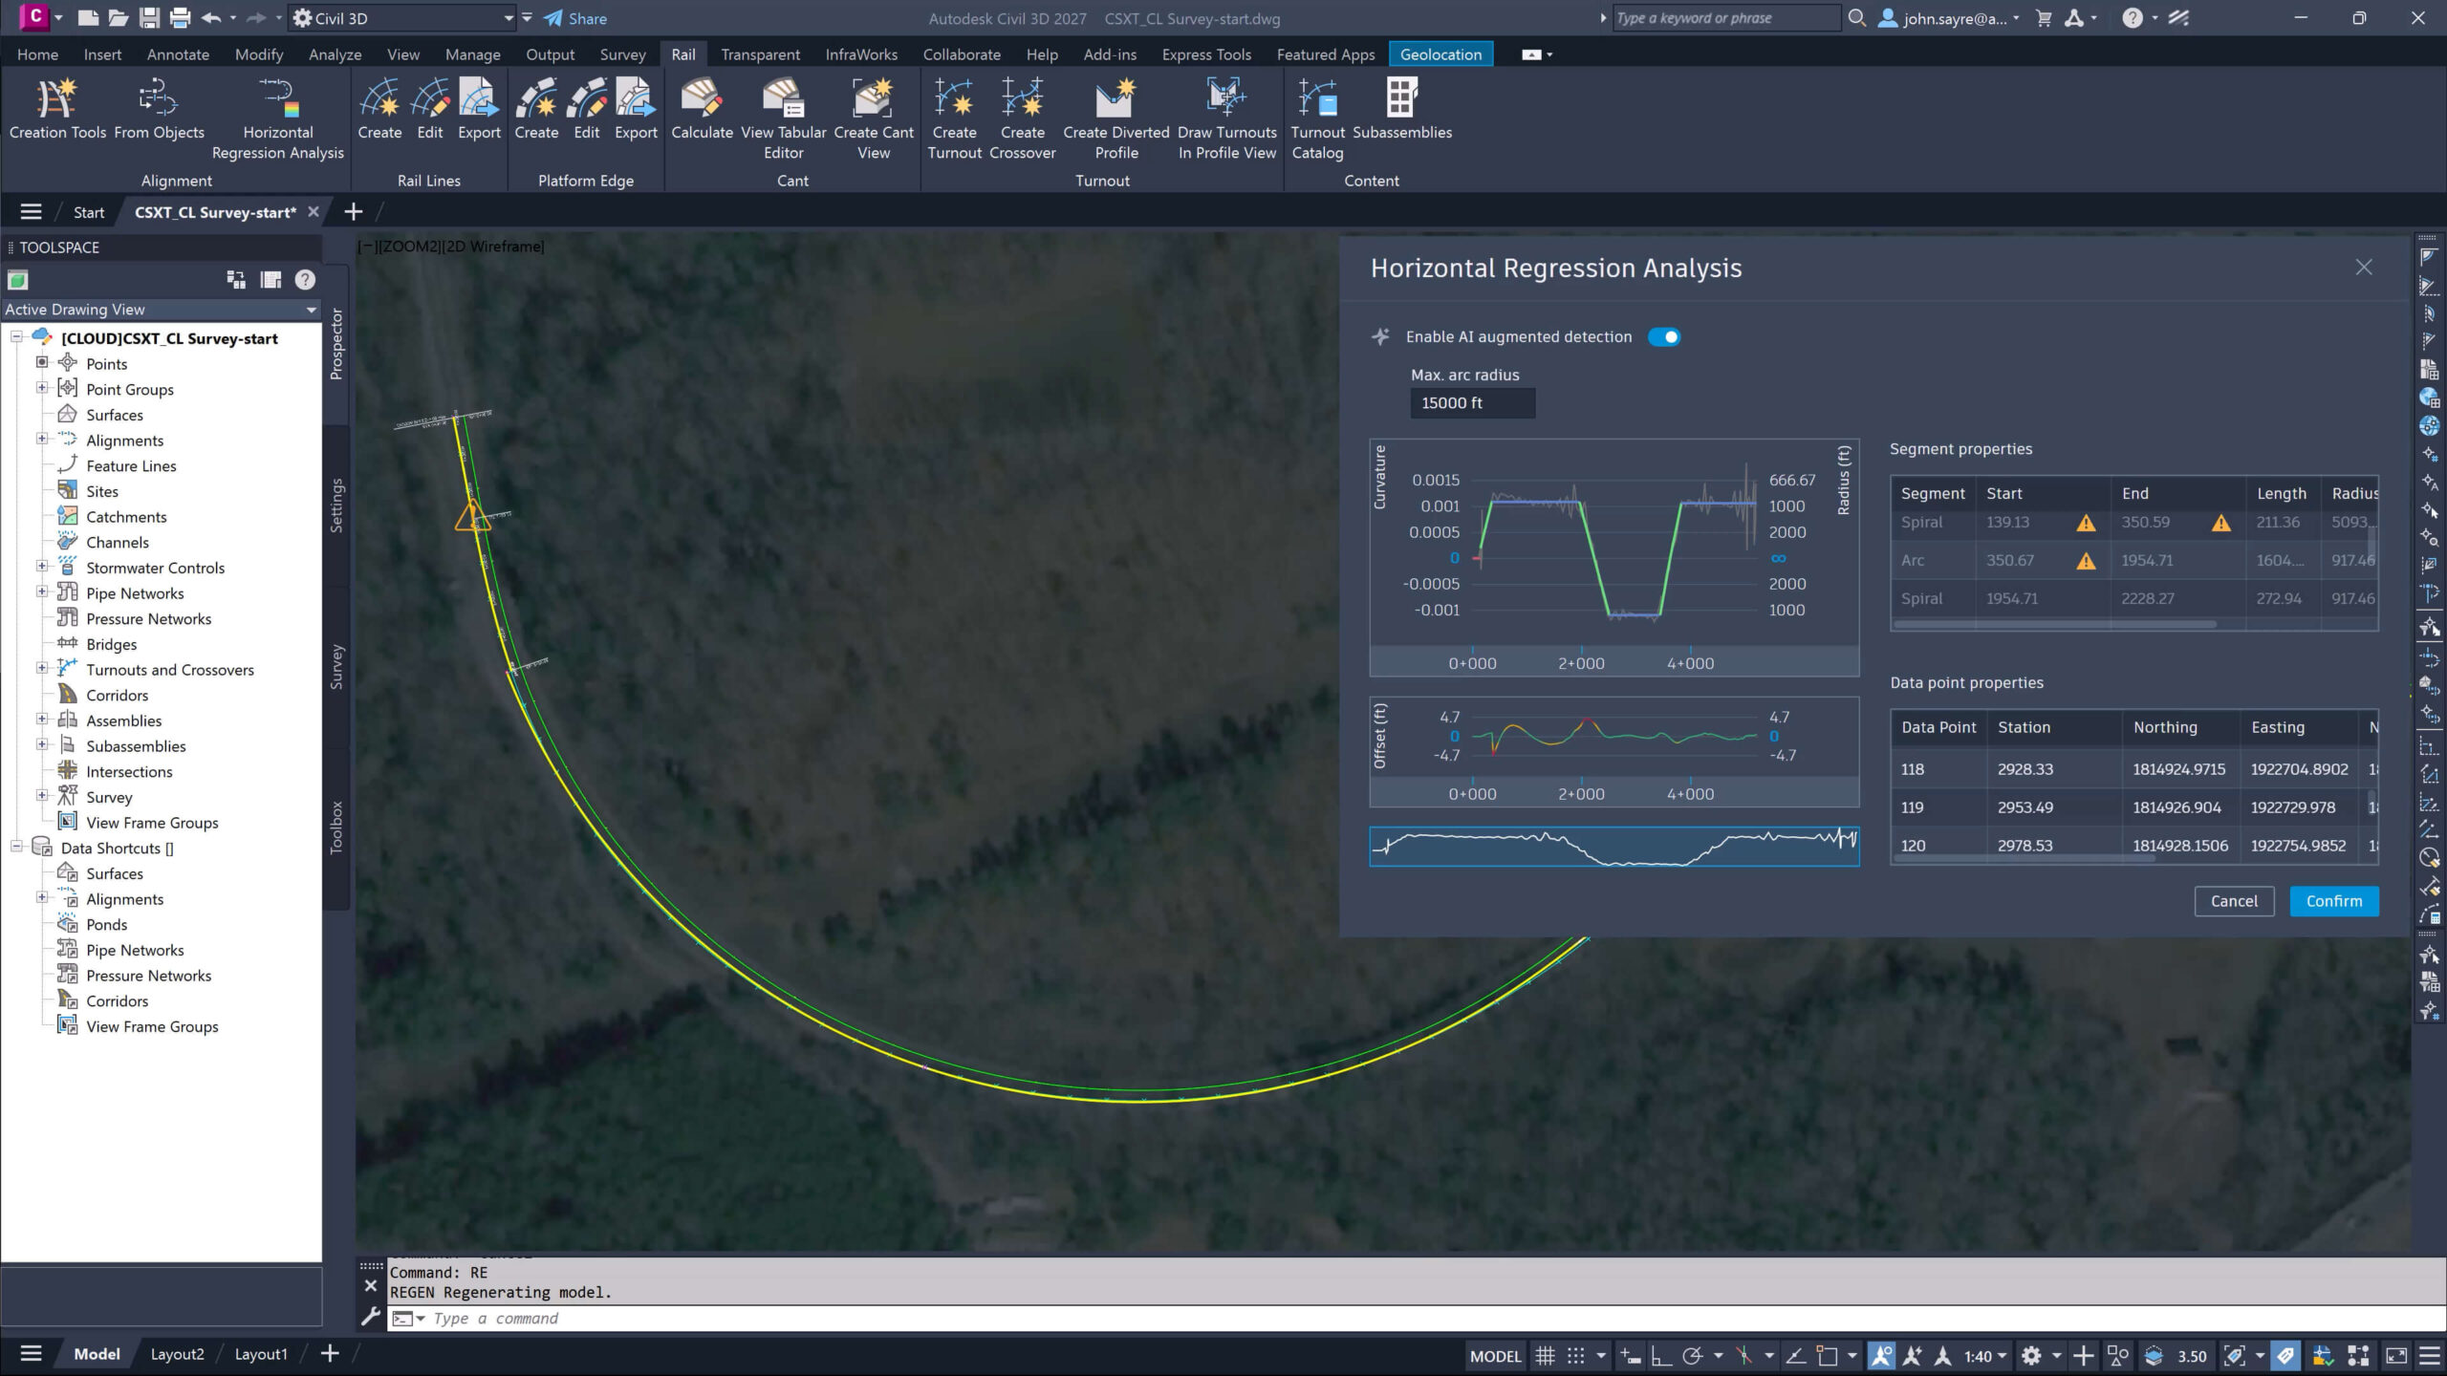Expand the Pipe Networks tree node
The height and width of the screenshot is (1376, 2447).
[42, 591]
